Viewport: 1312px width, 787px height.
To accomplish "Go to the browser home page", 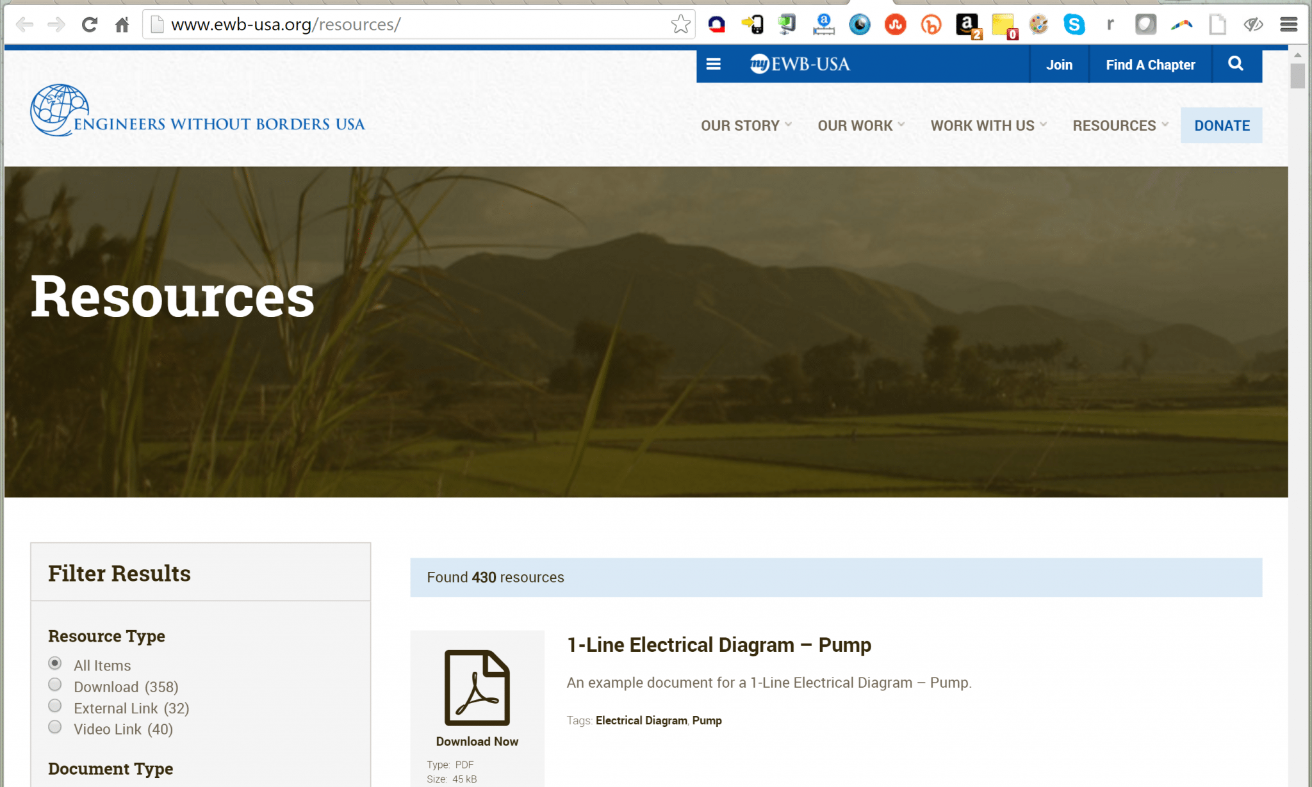I will point(122,25).
